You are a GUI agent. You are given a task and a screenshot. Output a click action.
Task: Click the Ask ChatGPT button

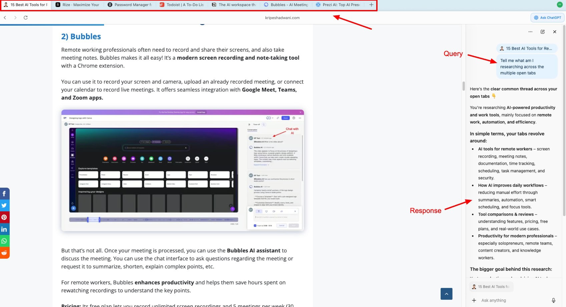click(547, 18)
